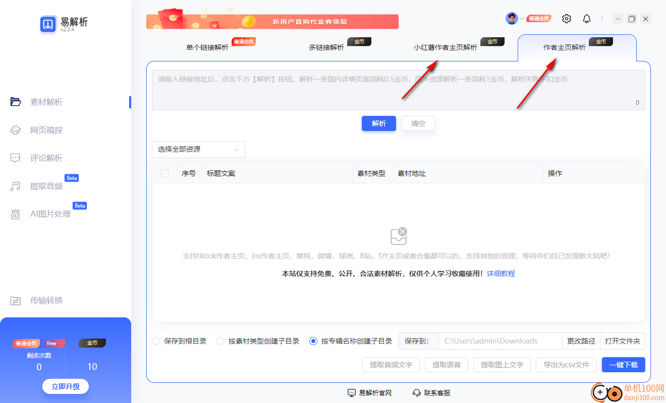Click 提取图上文字 button
The width and height of the screenshot is (666, 403).
coord(502,365)
